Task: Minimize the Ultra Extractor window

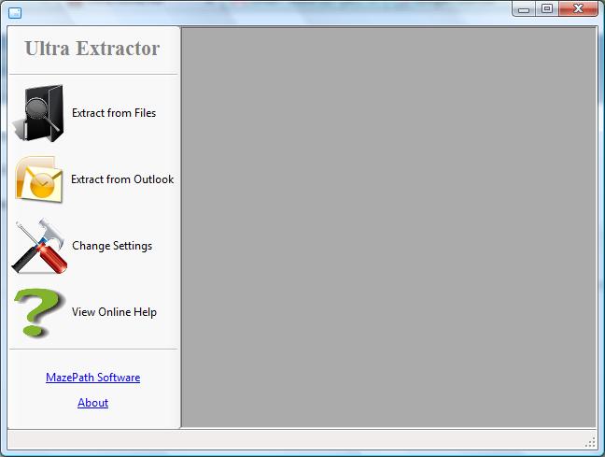Action: coord(524,9)
